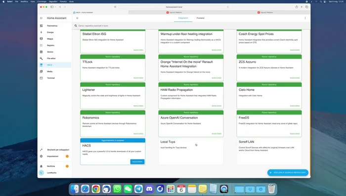
Task: Open the Safari Modifica menu
Action: pos(24,1)
